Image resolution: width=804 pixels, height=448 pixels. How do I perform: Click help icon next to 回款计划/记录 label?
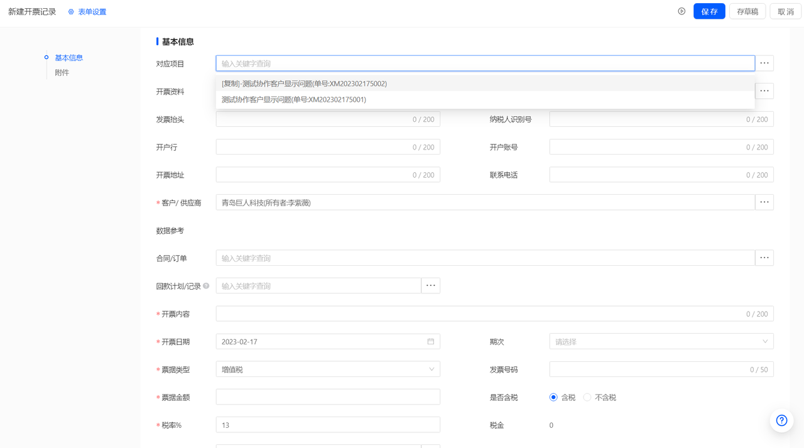tap(206, 287)
